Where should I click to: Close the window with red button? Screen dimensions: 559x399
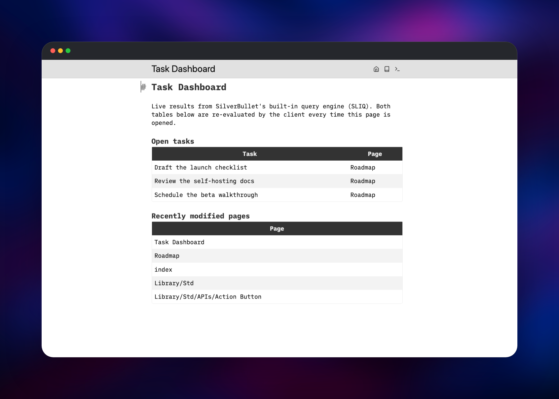(53, 51)
